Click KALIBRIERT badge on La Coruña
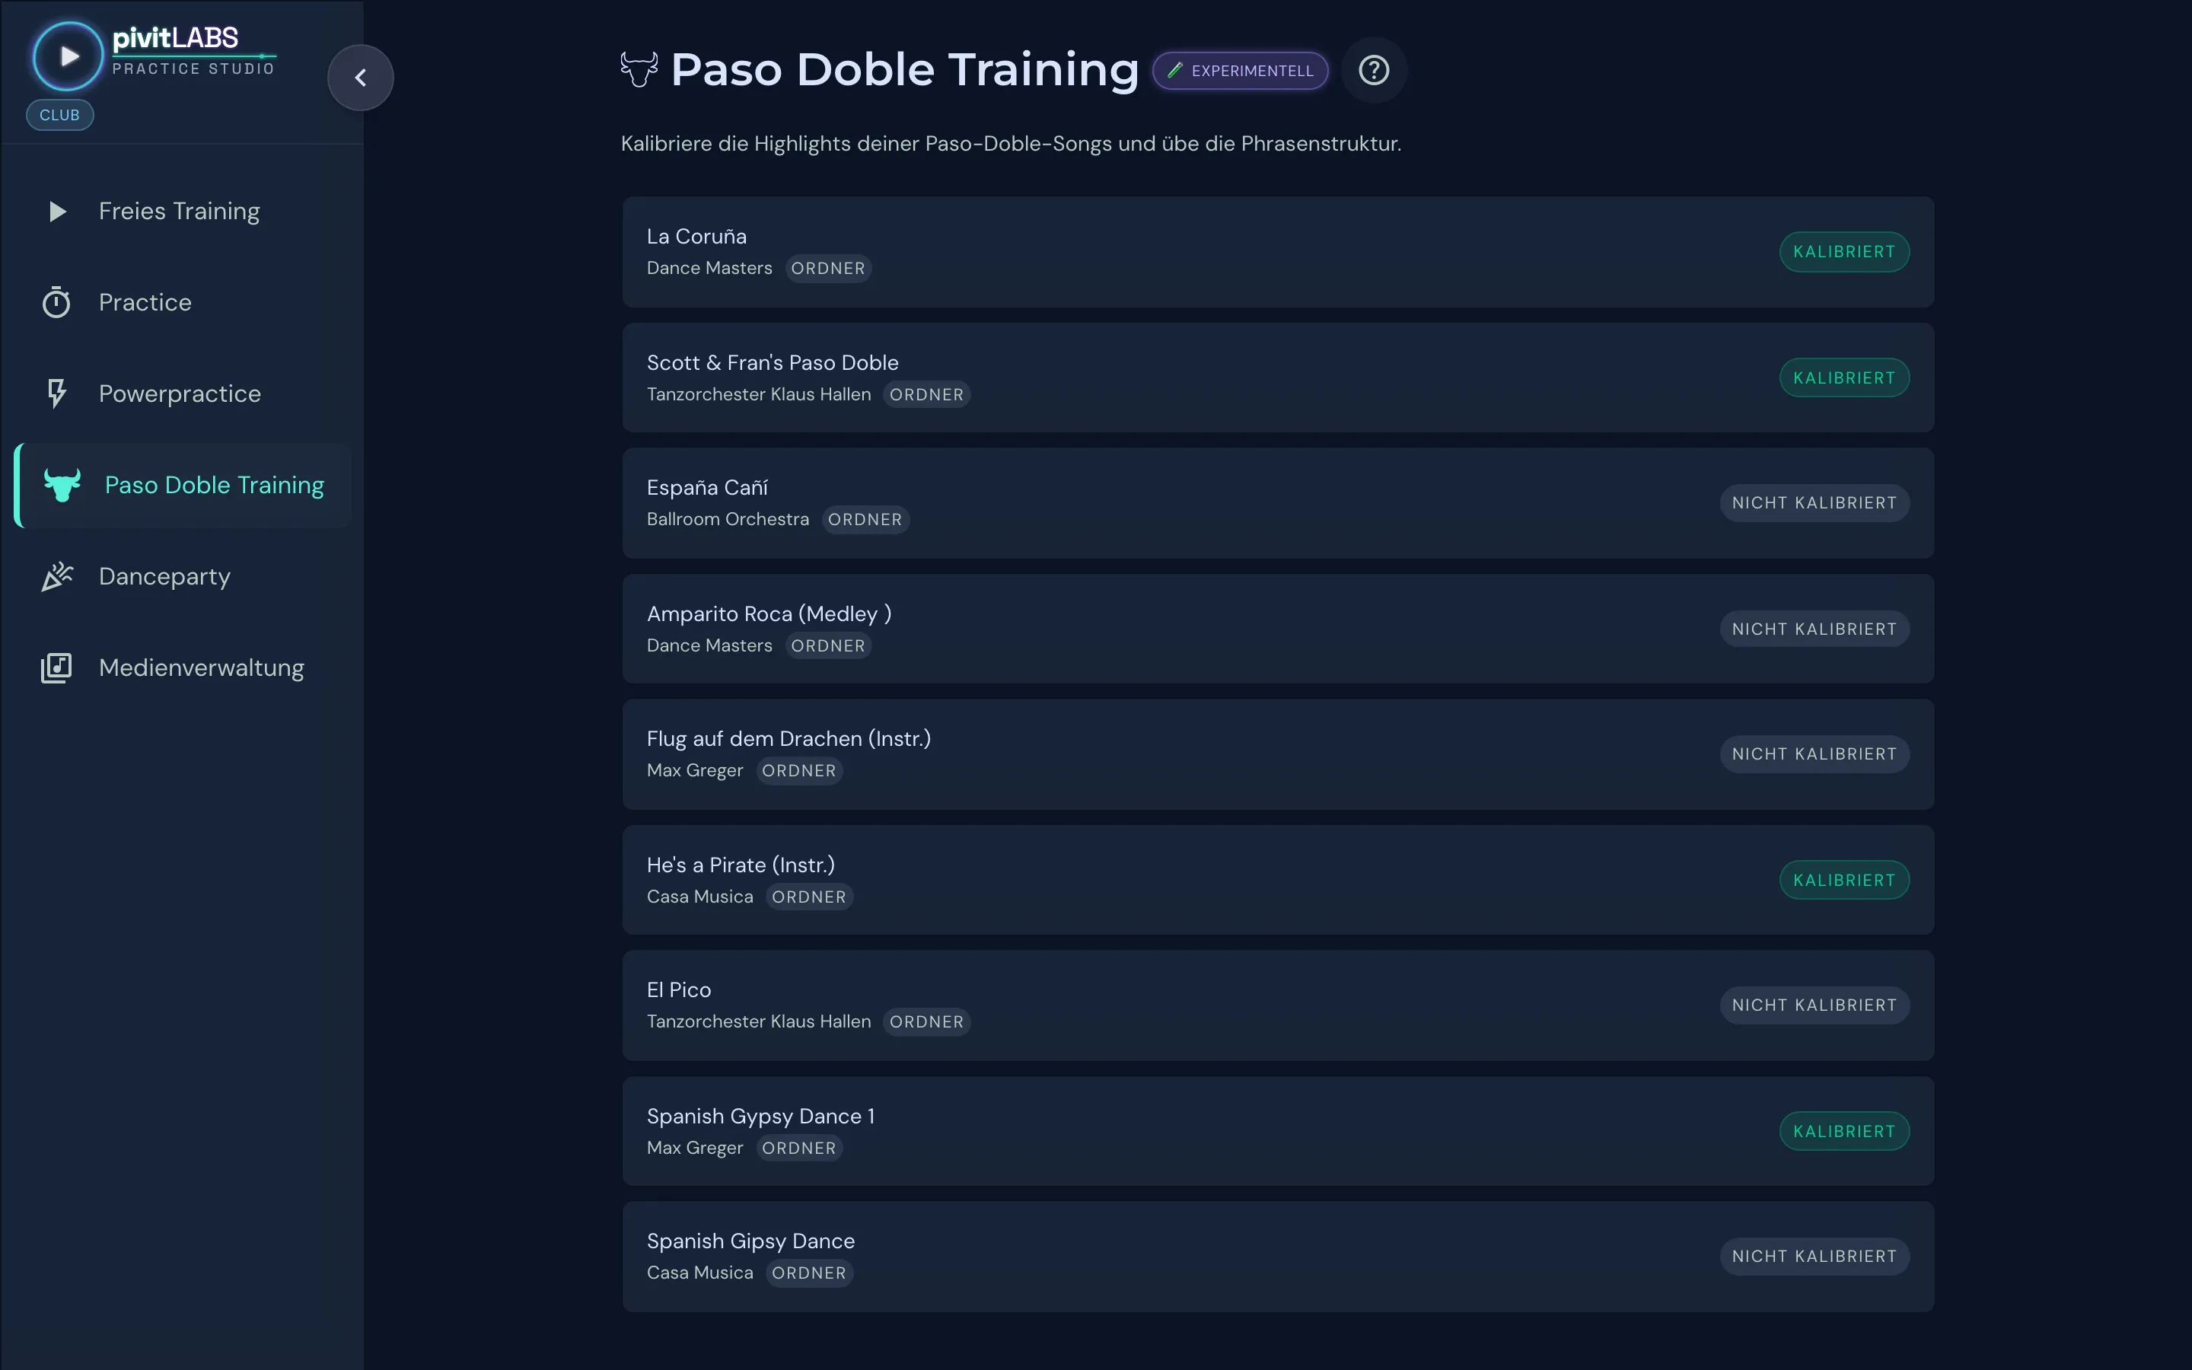This screenshot has width=2192, height=1370. point(1844,252)
